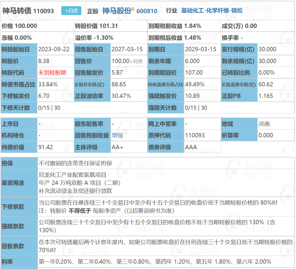
Task: Select the line 补充流动资金及偿还银行贷款
Action: [75, 191]
